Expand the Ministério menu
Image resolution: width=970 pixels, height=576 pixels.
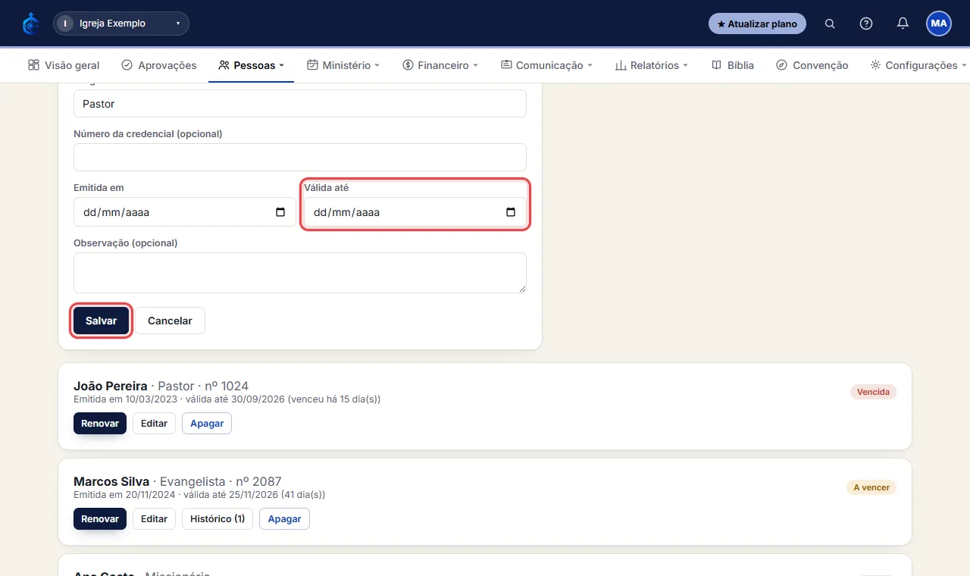tap(343, 65)
